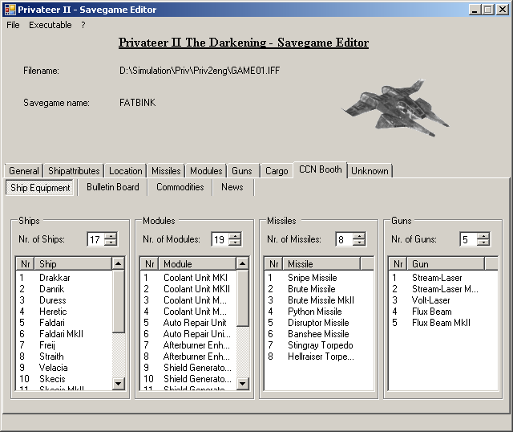
Task: Select Volt-Laser in the Guns list
Action: pyautogui.click(x=431, y=300)
